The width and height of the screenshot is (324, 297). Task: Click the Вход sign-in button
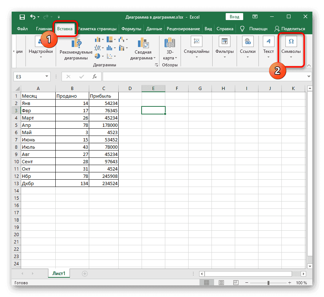pos(234,17)
